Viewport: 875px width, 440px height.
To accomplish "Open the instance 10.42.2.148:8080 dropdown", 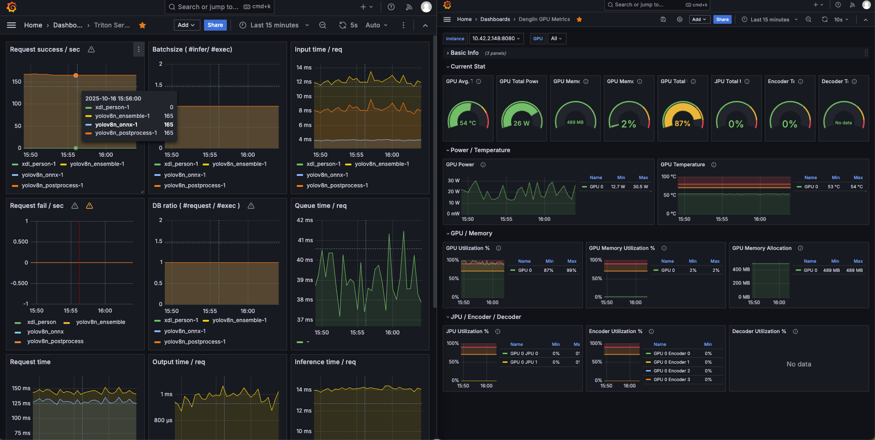I will pyautogui.click(x=496, y=38).
